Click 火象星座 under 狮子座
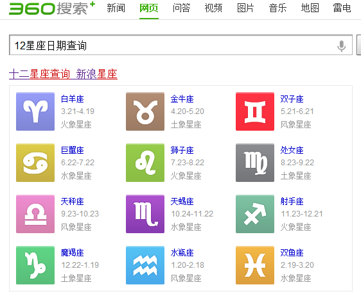Viewport: 361px width, 303px height. pyautogui.click(x=186, y=176)
